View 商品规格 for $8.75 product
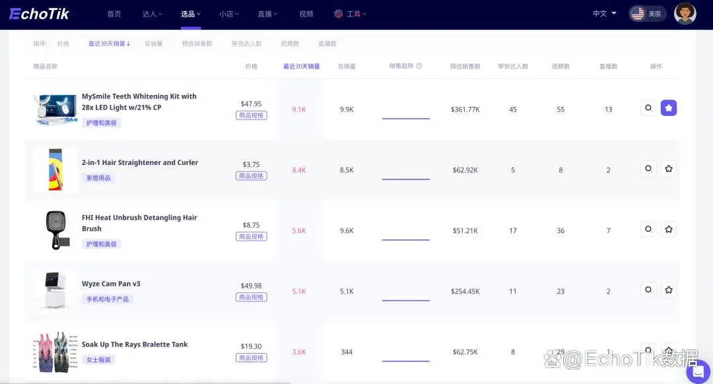Screen dimensions: 713x384 pyautogui.click(x=252, y=237)
